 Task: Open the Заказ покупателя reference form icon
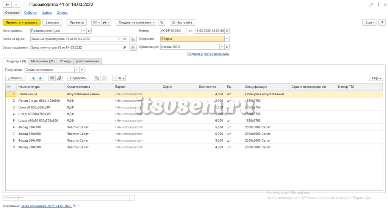click(x=125, y=47)
